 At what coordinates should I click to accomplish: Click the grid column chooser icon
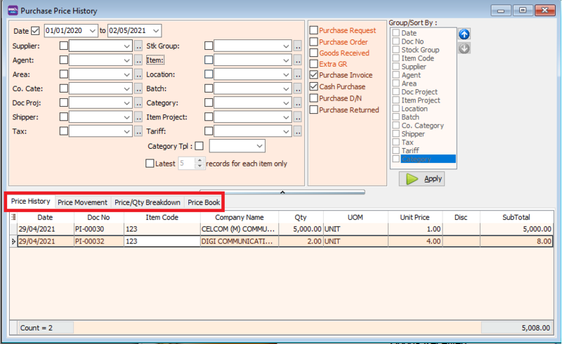pos(14,218)
